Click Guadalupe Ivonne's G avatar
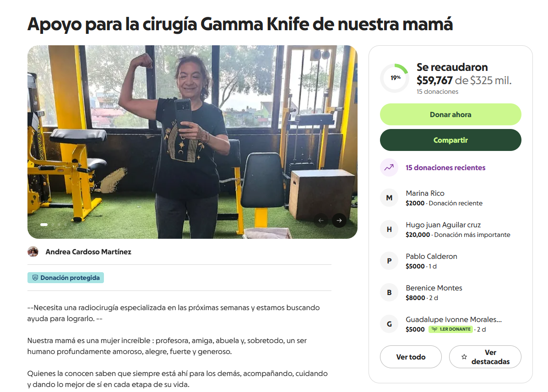The image size is (548, 392). (x=389, y=324)
